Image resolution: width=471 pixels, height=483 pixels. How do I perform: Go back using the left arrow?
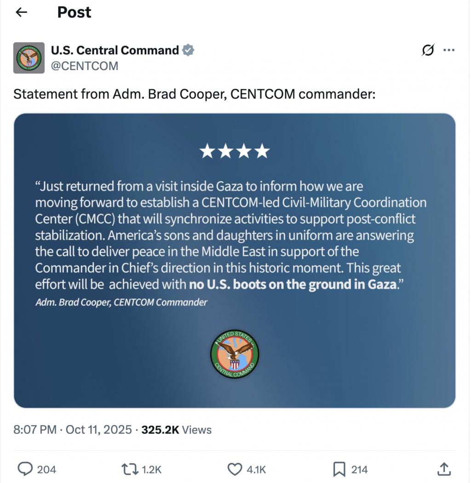pos(21,12)
